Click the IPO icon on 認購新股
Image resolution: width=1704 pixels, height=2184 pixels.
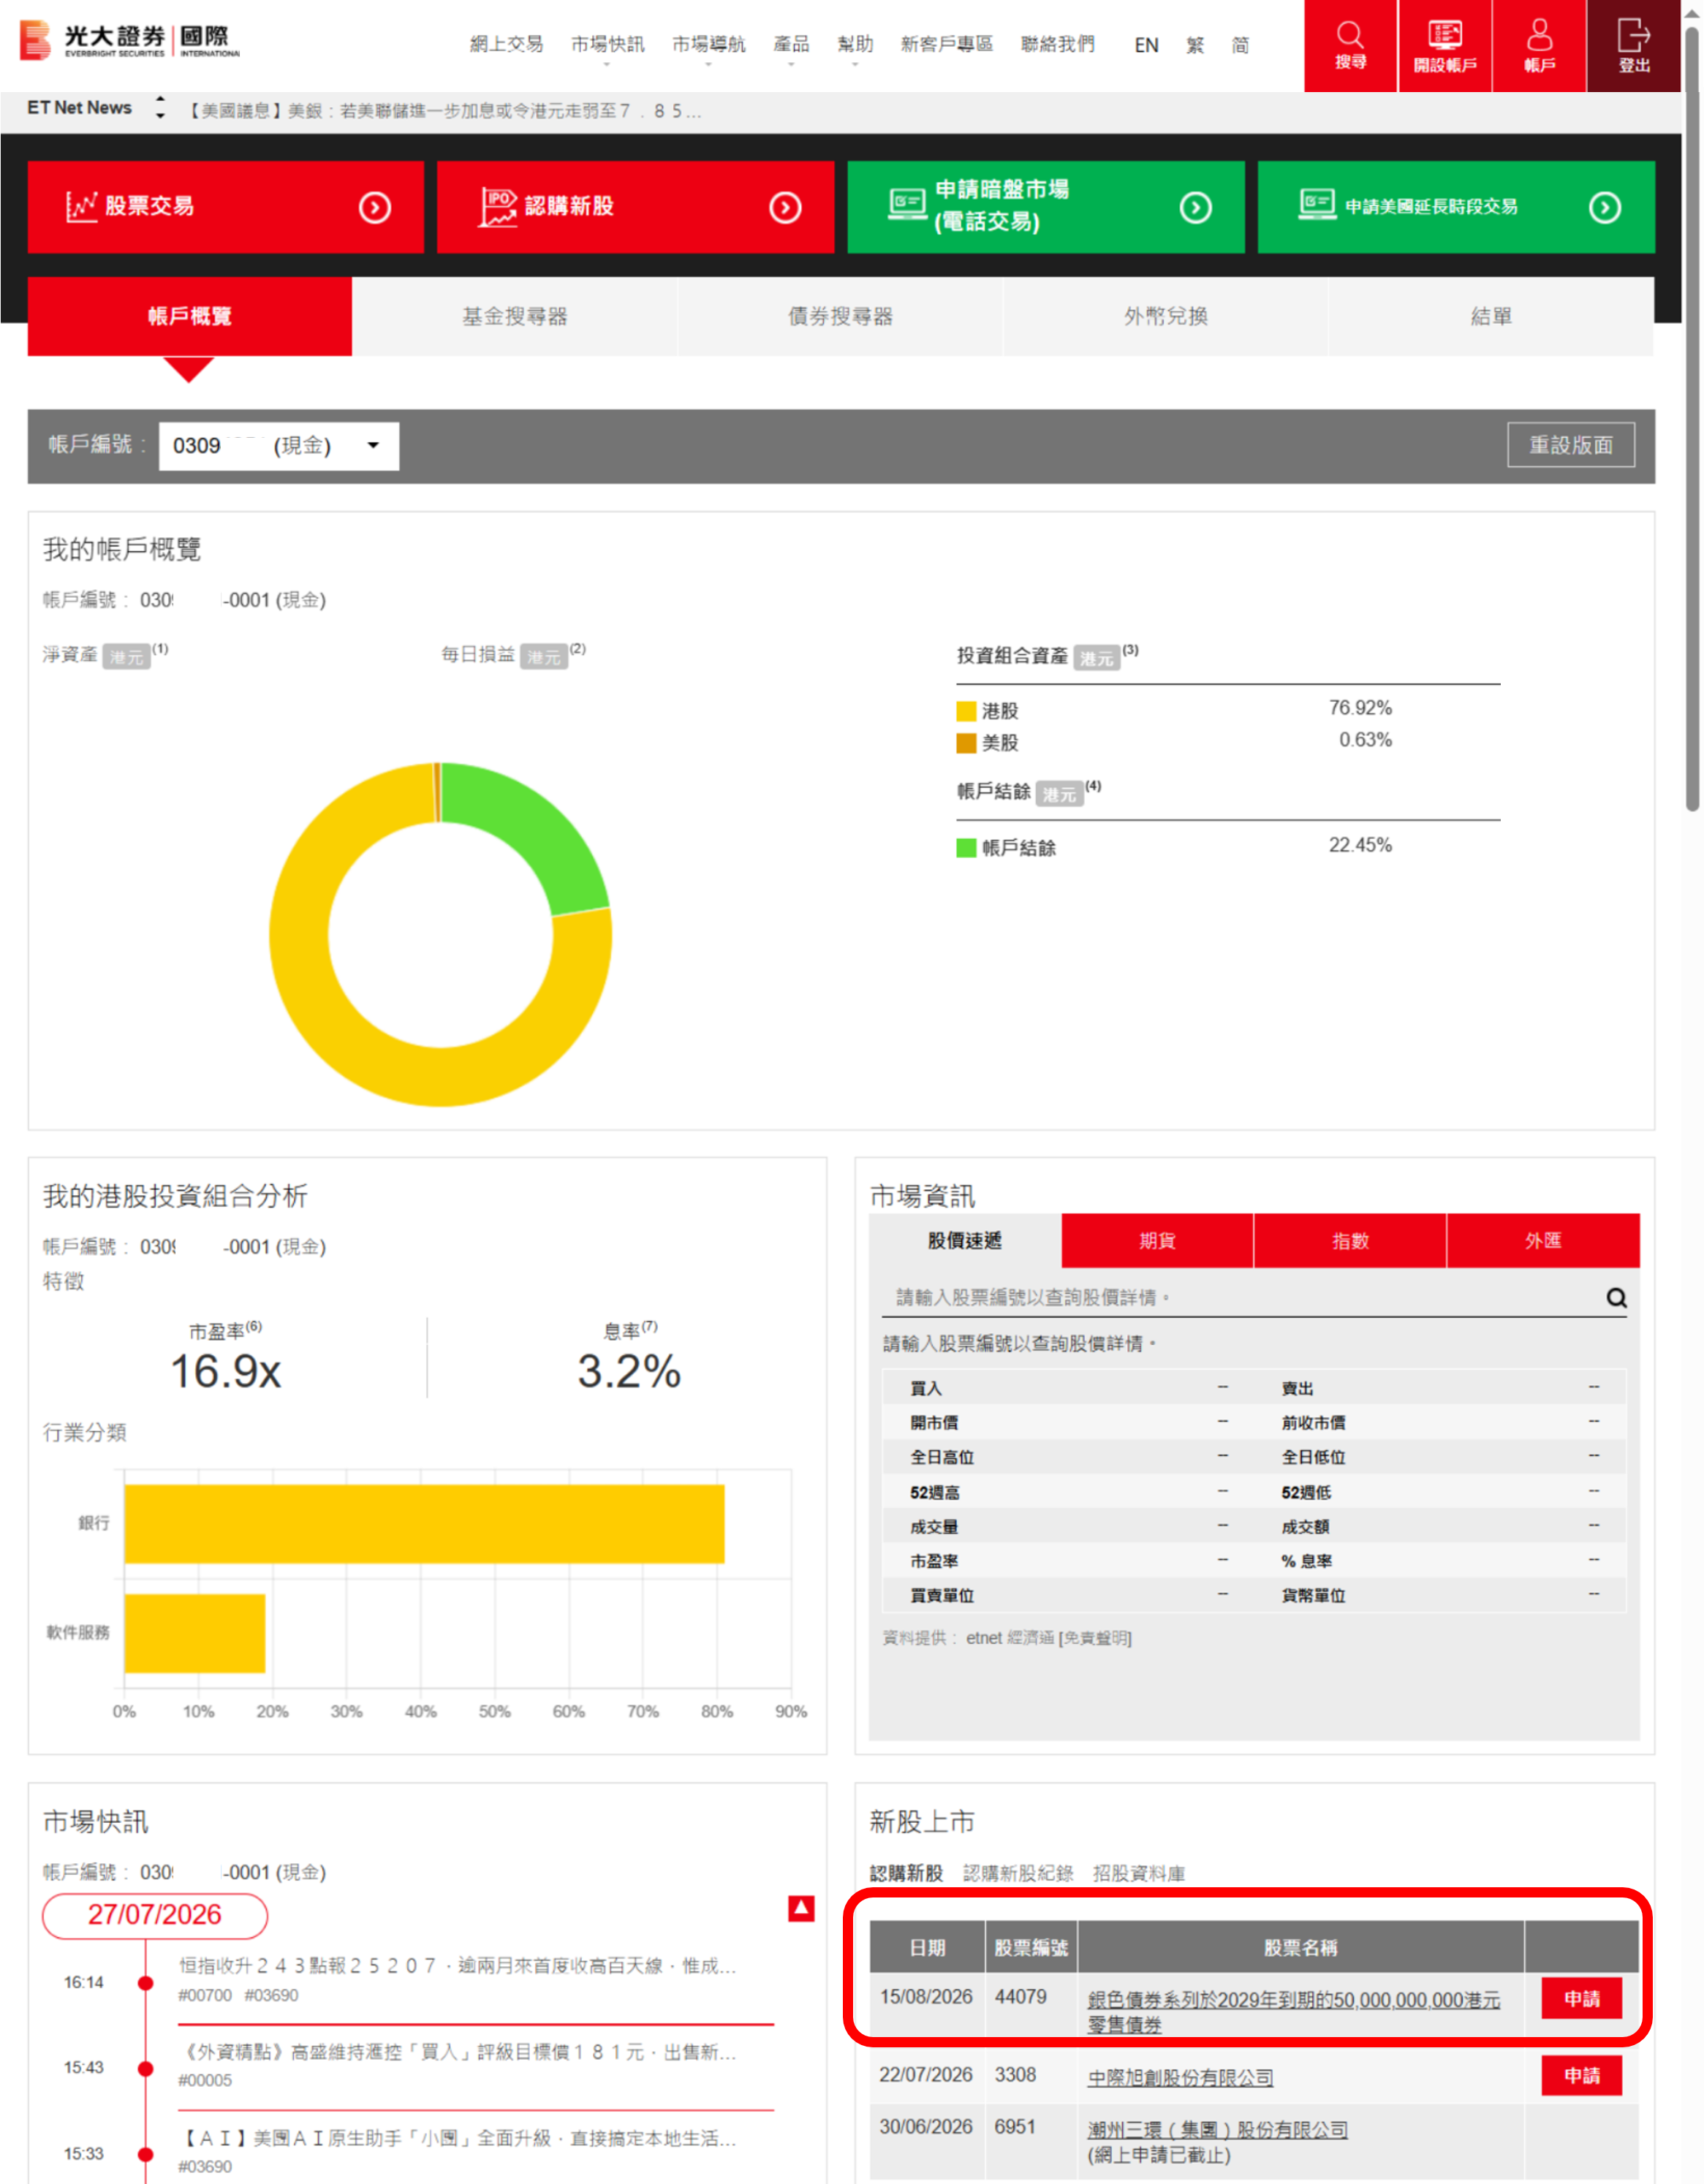[497, 207]
